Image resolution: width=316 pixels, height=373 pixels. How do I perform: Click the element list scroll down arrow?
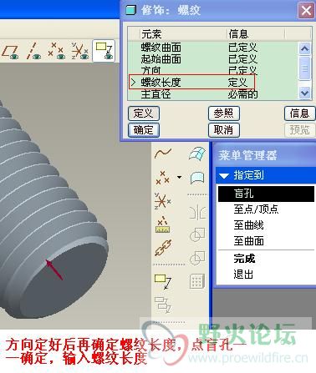[304, 93]
